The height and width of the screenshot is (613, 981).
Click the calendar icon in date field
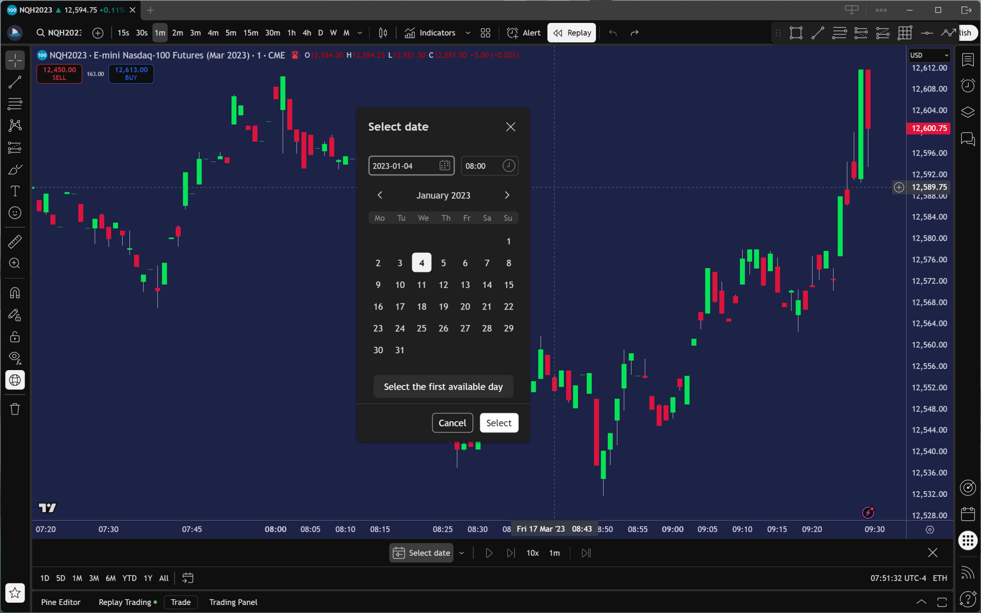tap(444, 166)
